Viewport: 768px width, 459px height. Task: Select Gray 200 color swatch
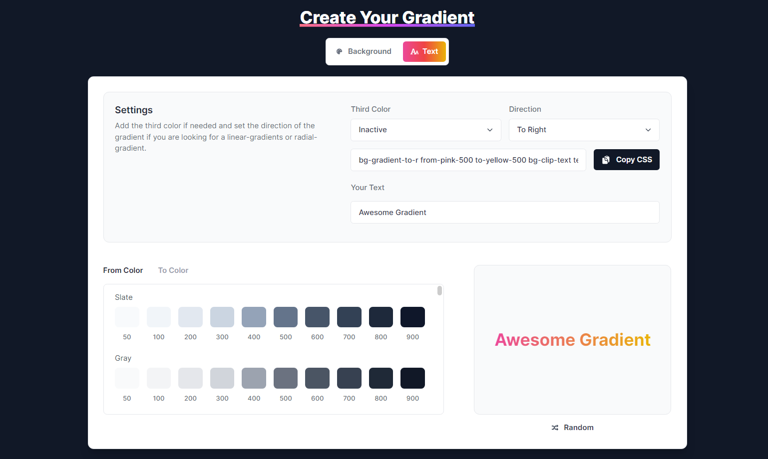coord(190,378)
